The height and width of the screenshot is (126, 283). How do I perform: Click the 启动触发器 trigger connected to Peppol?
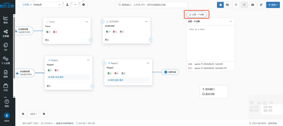click(25, 73)
